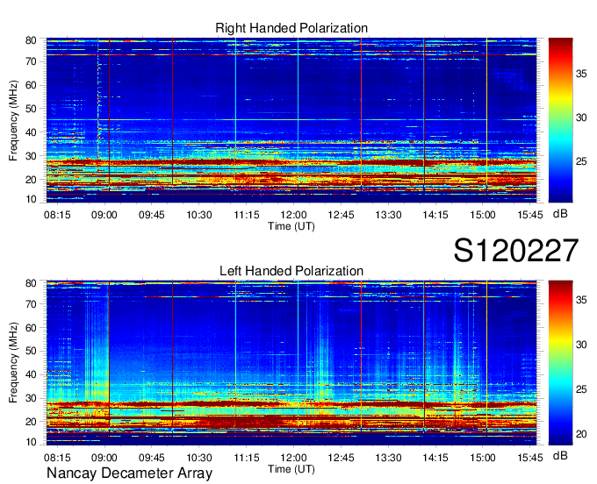Click 11:15 time tick of Right Handed plot
Image resolution: width=597 pixels, height=484 pixels.
(x=247, y=215)
